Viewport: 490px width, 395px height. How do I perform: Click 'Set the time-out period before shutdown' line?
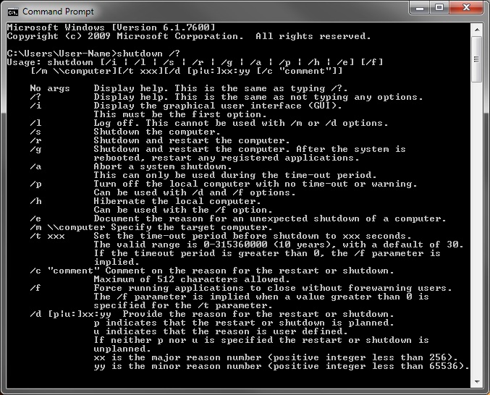click(x=253, y=236)
